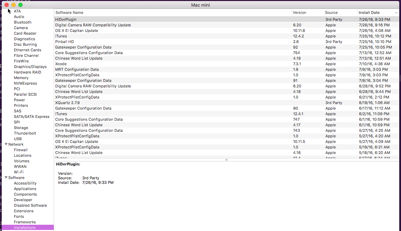Image resolution: width=401 pixels, height=231 pixels.
Task: Open the Camera hardware section
Action: (x=21, y=28)
